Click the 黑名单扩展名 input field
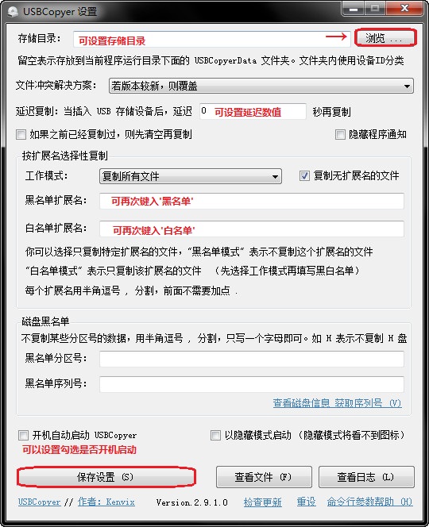Screen dimensions: 429x527 252,201
